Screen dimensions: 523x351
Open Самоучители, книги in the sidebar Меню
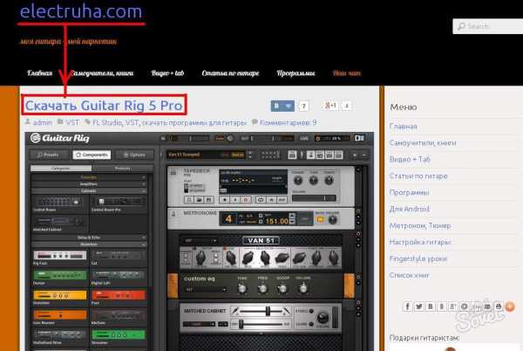click(x=423, y=143)
